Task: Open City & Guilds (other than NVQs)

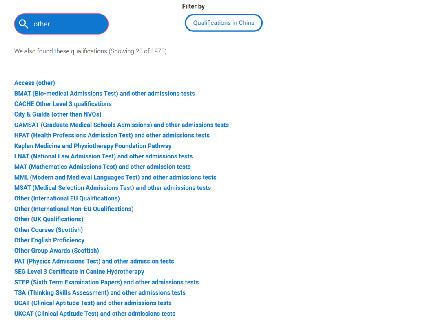Action: click(58, 114)
